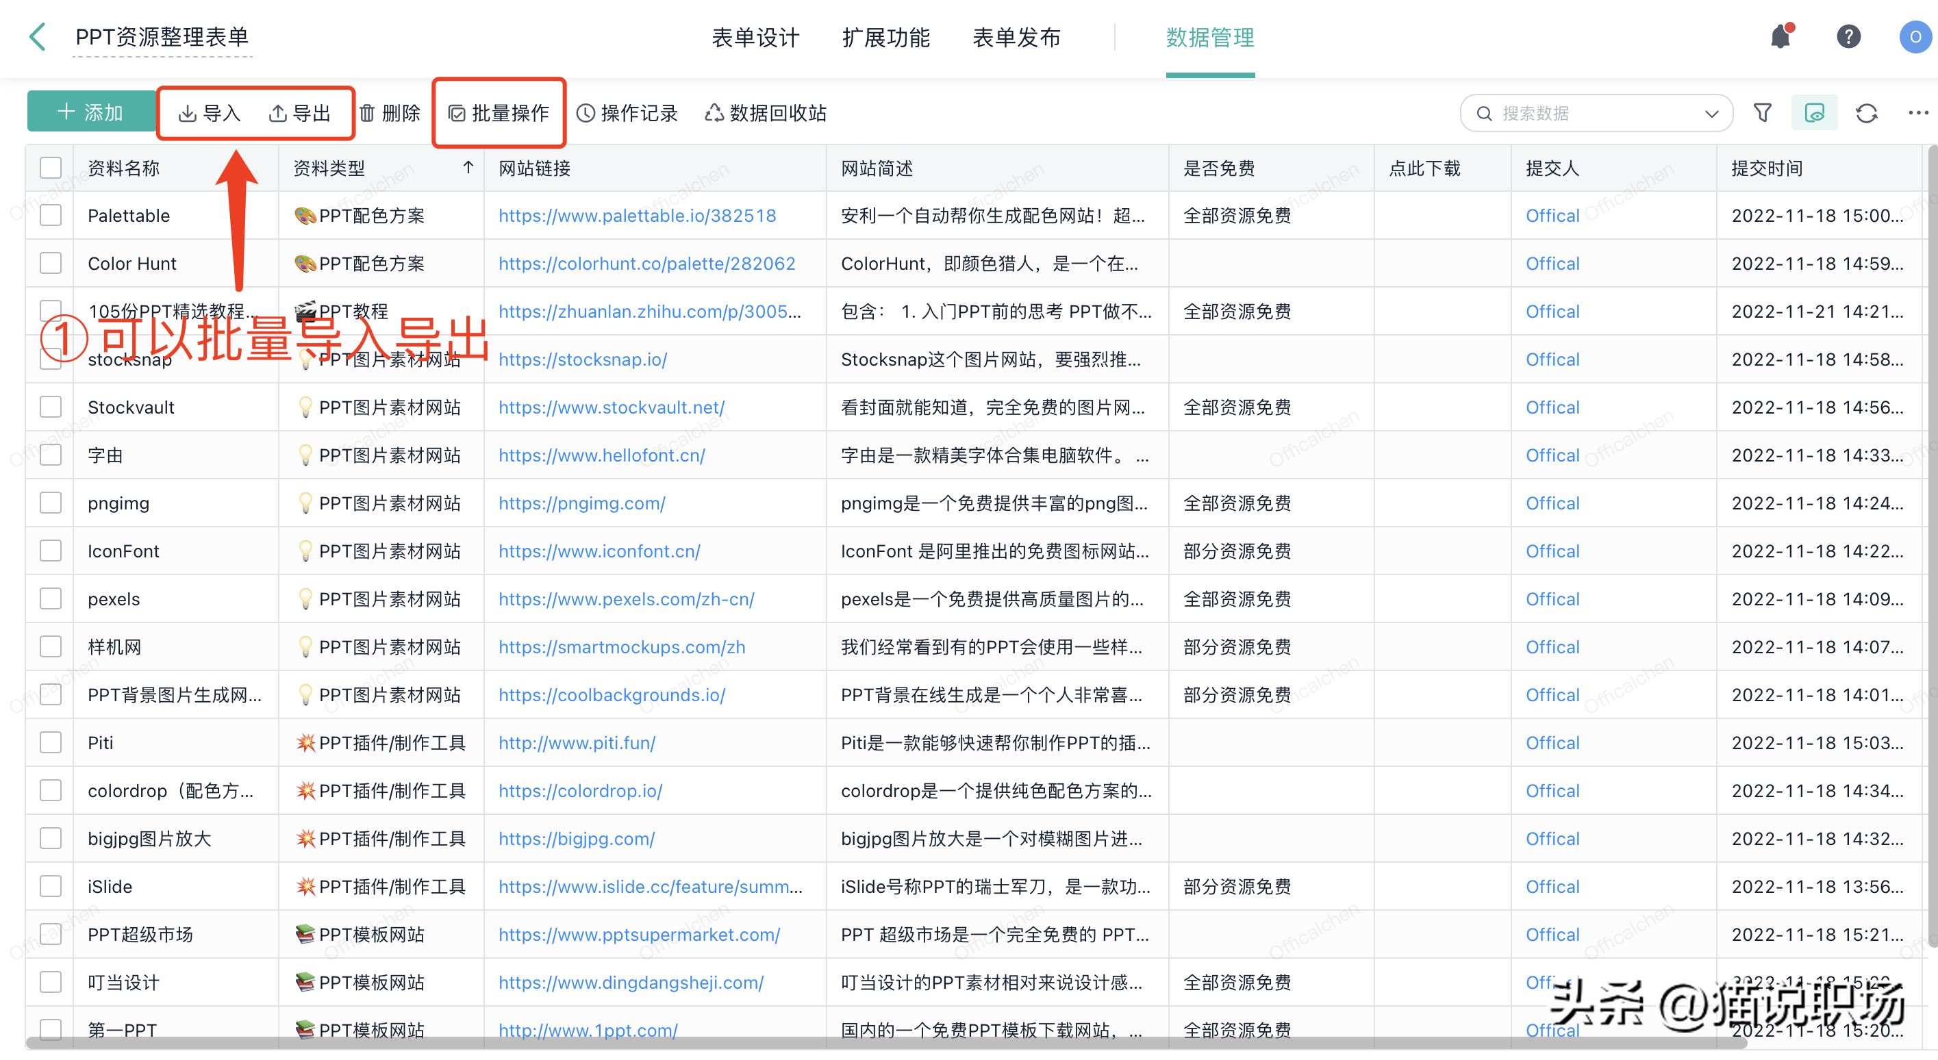Open the palettable.io link

[x=638, y=215]
